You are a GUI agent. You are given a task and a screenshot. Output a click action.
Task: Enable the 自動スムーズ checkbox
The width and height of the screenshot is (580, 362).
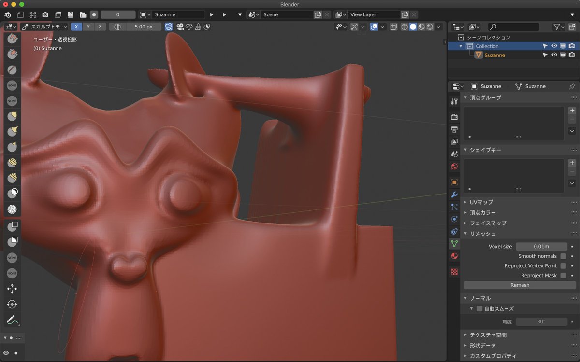tap(479, 309)
